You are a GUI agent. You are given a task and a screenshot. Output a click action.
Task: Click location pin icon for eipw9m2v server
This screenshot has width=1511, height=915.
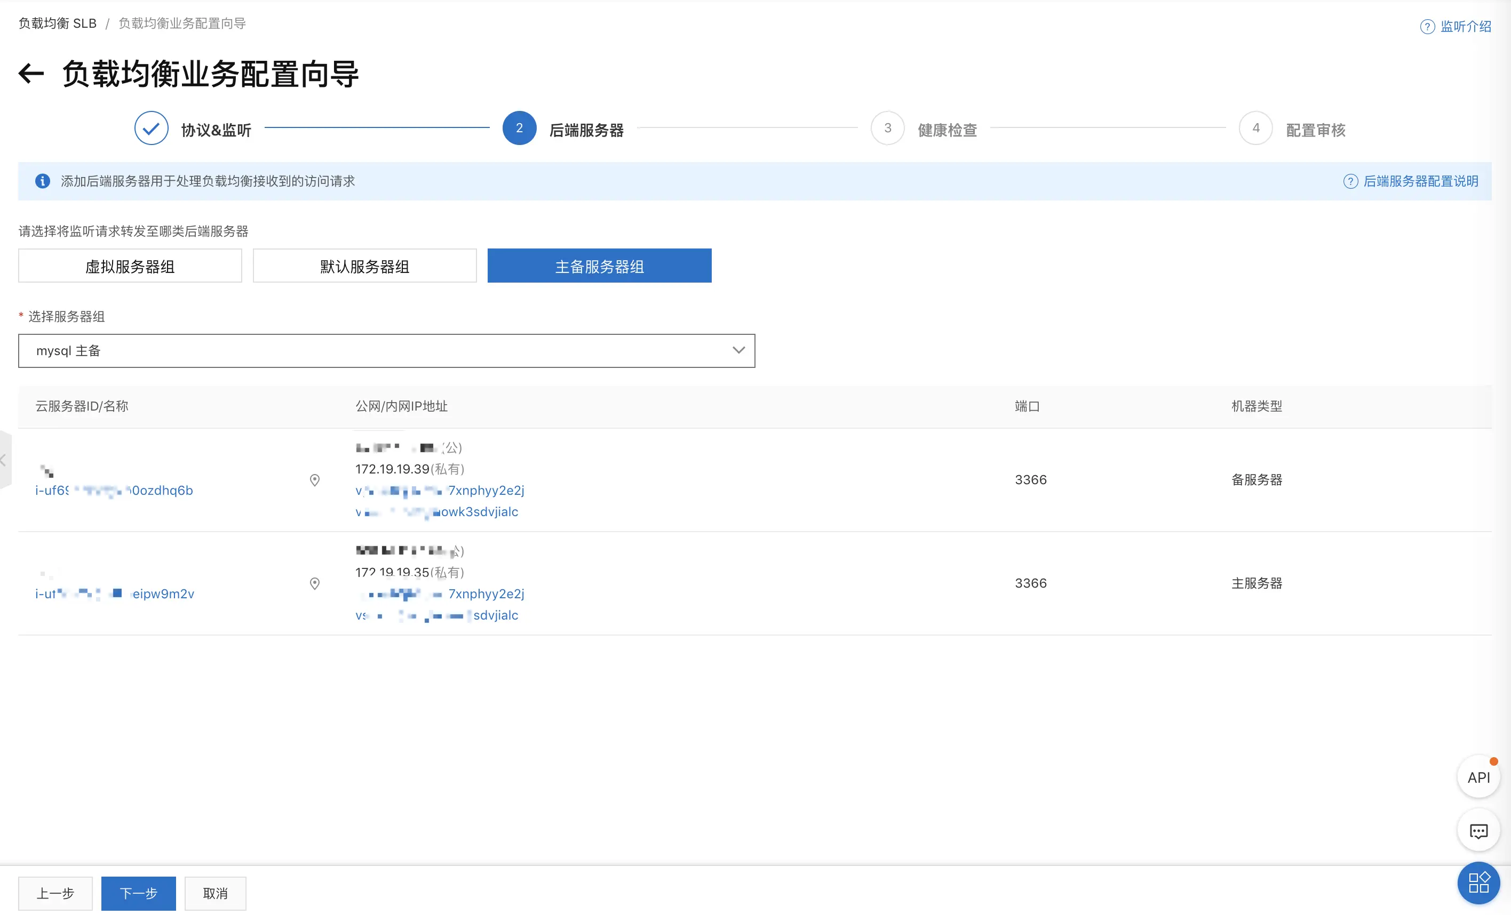coord(315,583)
